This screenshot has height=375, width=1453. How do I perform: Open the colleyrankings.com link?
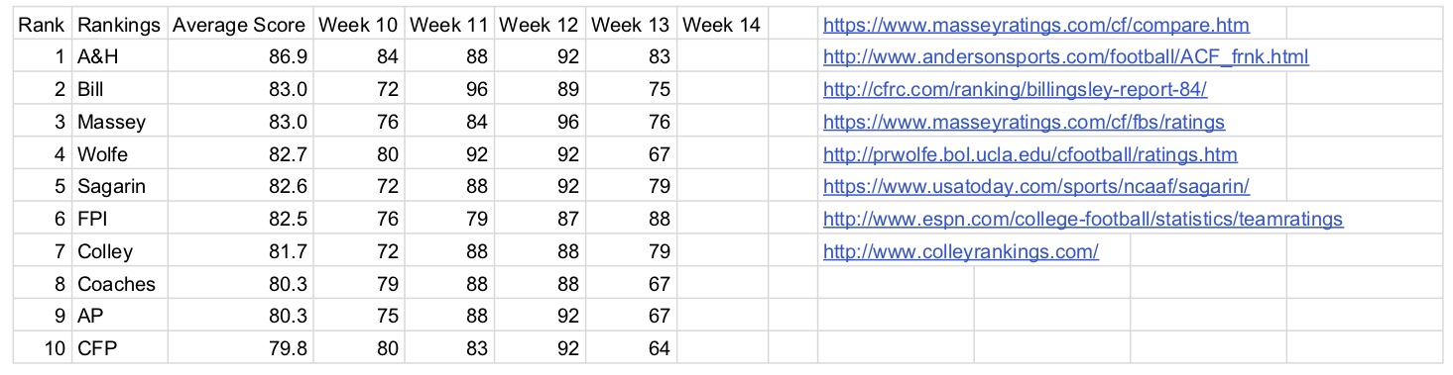tap(961, 252)
